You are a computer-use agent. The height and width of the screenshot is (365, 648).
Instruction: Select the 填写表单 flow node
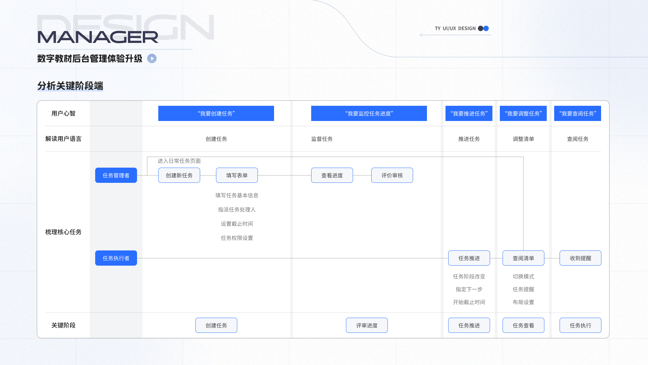pos(237,175)
